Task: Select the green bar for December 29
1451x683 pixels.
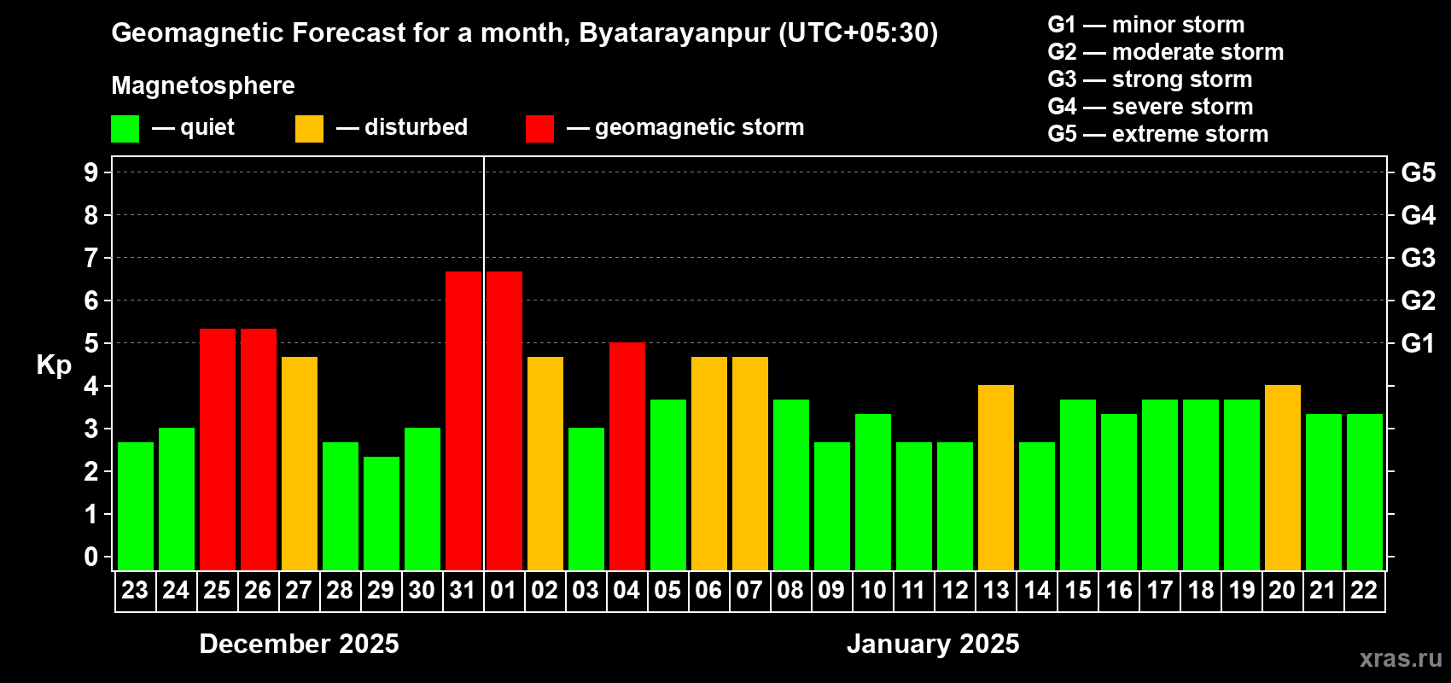Action: [x=382, y=513]
